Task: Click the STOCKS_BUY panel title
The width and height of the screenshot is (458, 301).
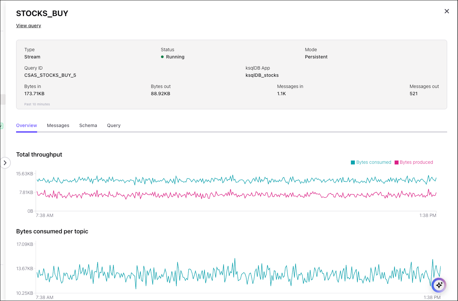Action: (x=42, y=13)
